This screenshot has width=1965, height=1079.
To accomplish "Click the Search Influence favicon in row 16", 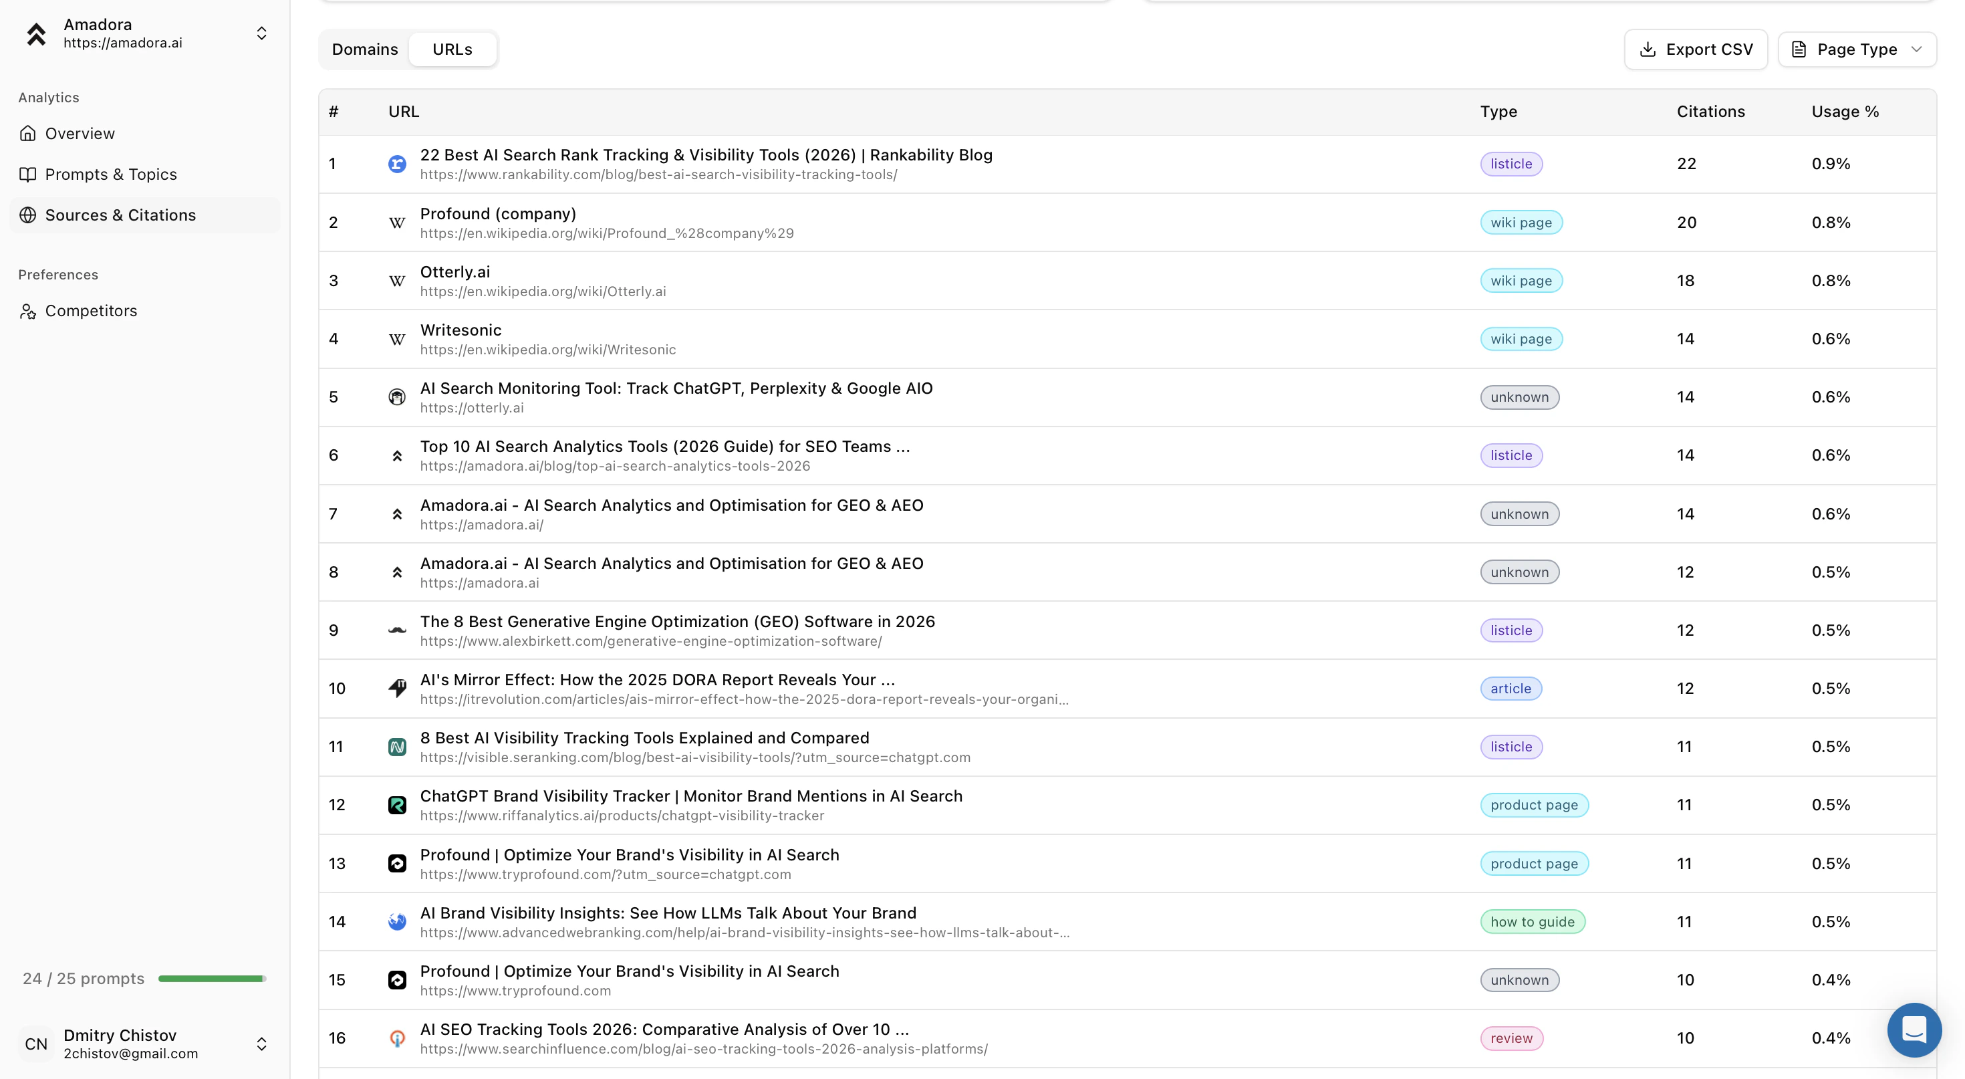I will click(396, 1039).
